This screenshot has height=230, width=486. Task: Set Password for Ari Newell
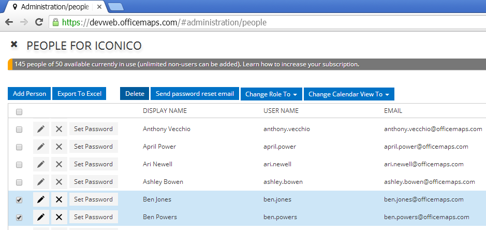click(x=93, y=164)
